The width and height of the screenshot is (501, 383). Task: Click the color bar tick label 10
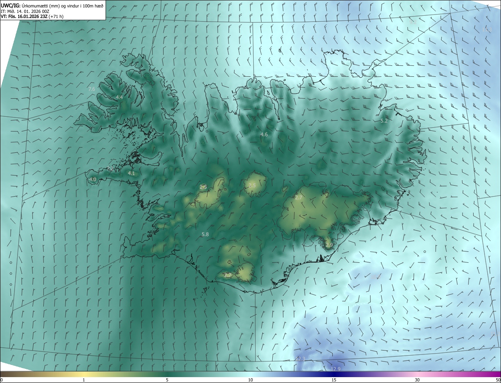250,380
